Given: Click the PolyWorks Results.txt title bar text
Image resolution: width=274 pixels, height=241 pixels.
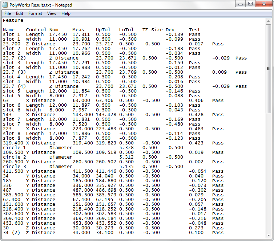Looking at the screenshot, I should point(41,5).
